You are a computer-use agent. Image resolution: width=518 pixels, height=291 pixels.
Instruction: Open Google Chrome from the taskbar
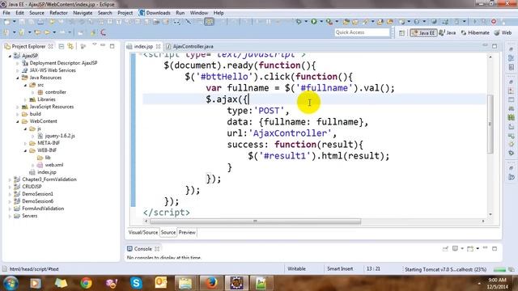[x=86, y=283]
